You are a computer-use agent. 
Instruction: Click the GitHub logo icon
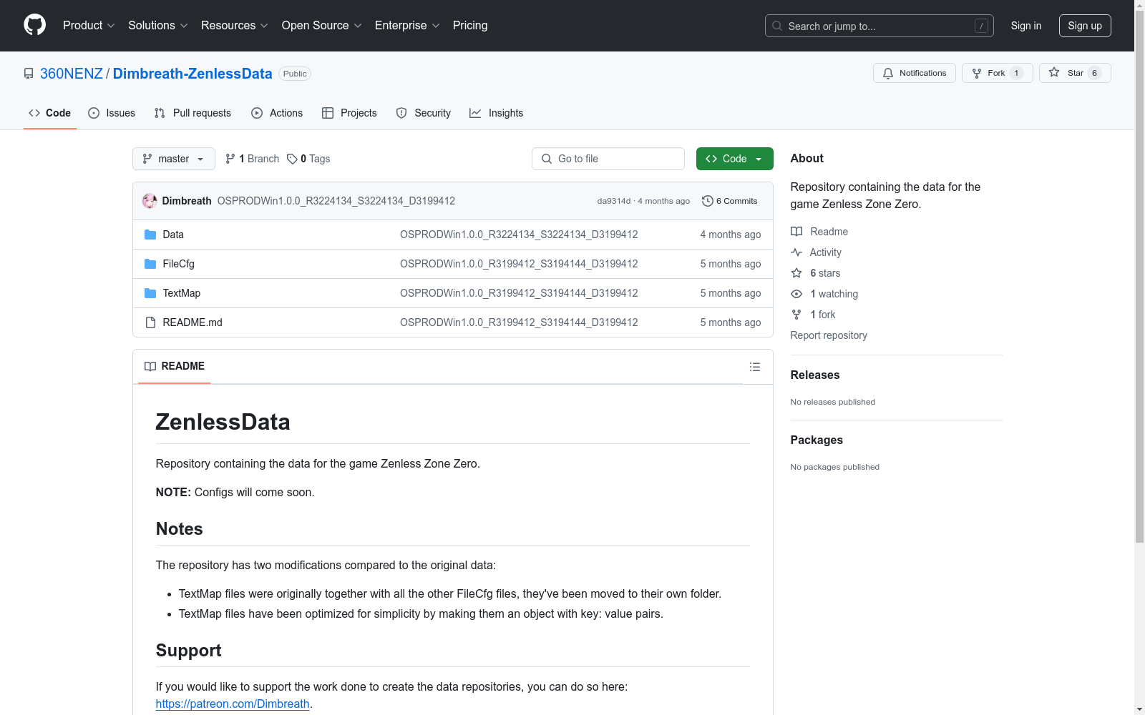(34, 25)
